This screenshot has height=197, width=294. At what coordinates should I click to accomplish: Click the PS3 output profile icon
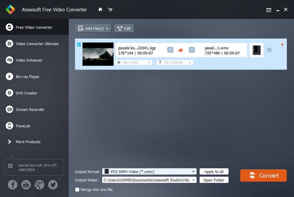coord(256,50)
